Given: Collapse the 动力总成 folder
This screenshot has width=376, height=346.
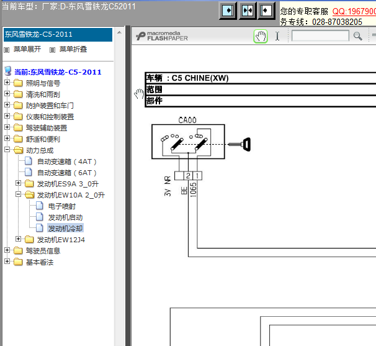Looking at the screenshot, I should 7,149.
